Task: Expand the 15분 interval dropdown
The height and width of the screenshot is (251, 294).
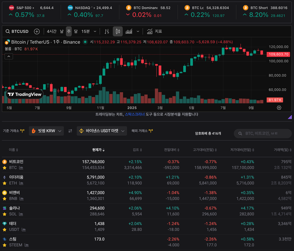Action: (88, 32)
